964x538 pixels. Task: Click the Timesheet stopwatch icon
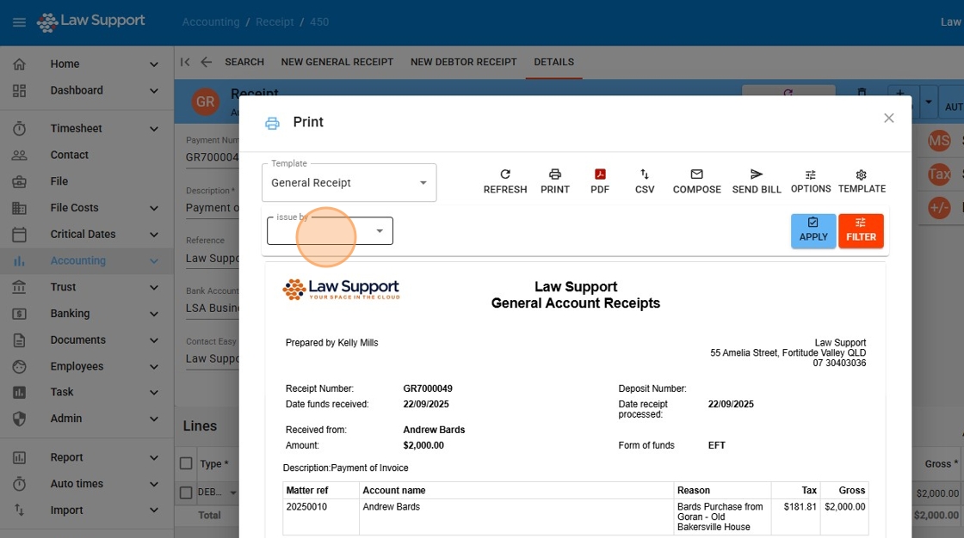[x=19, y=128]
